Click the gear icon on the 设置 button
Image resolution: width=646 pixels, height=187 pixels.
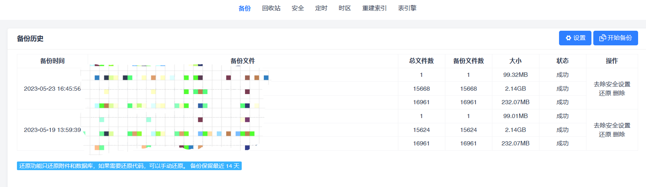(x=568, y=38)
